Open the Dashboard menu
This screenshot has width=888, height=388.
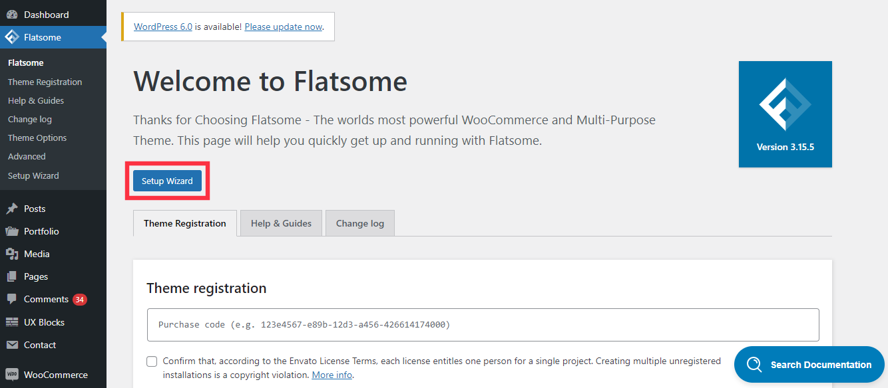53,15
